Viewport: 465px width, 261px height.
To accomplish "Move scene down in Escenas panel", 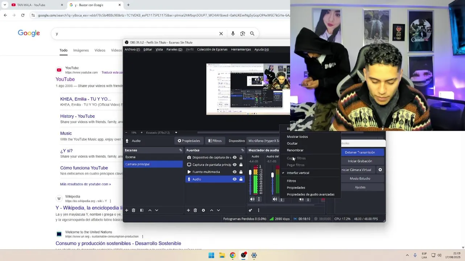I will tap(157, 210).
